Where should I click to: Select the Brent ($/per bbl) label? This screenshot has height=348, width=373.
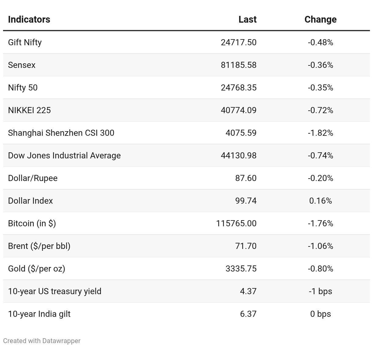coord(39,246)
